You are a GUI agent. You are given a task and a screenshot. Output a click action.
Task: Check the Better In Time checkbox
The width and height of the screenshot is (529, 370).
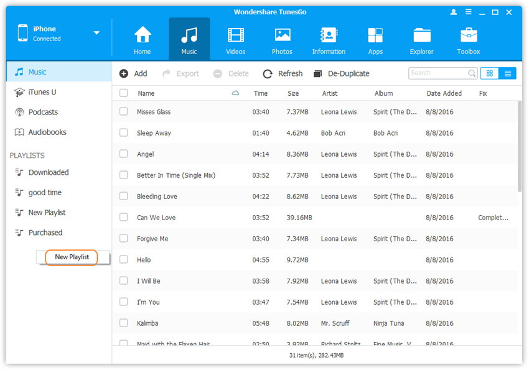[124, 175]
